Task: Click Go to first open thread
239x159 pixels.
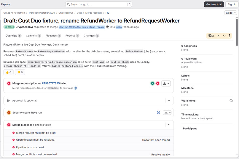Action: (156, 140)
